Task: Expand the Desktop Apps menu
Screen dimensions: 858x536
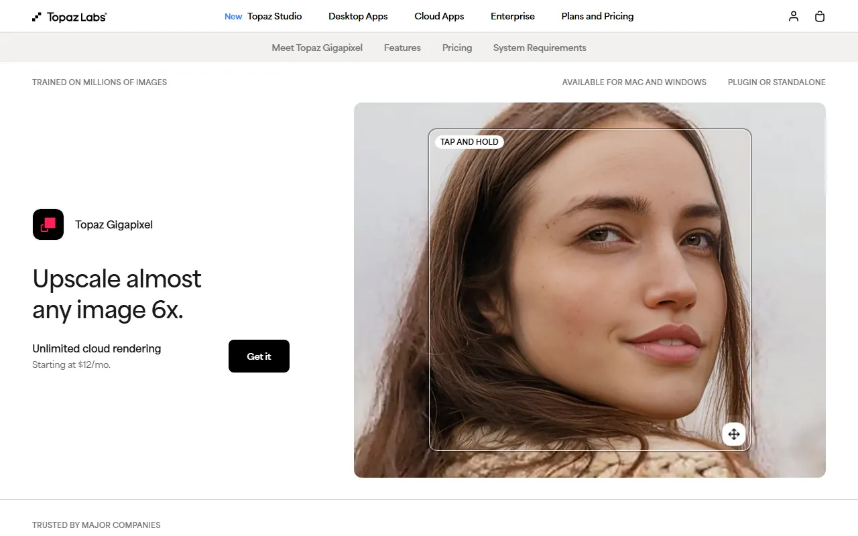Action: pos(358,16)
